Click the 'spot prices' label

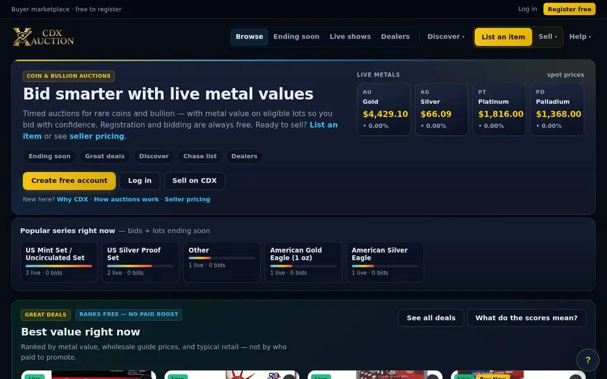pos(565,75)
